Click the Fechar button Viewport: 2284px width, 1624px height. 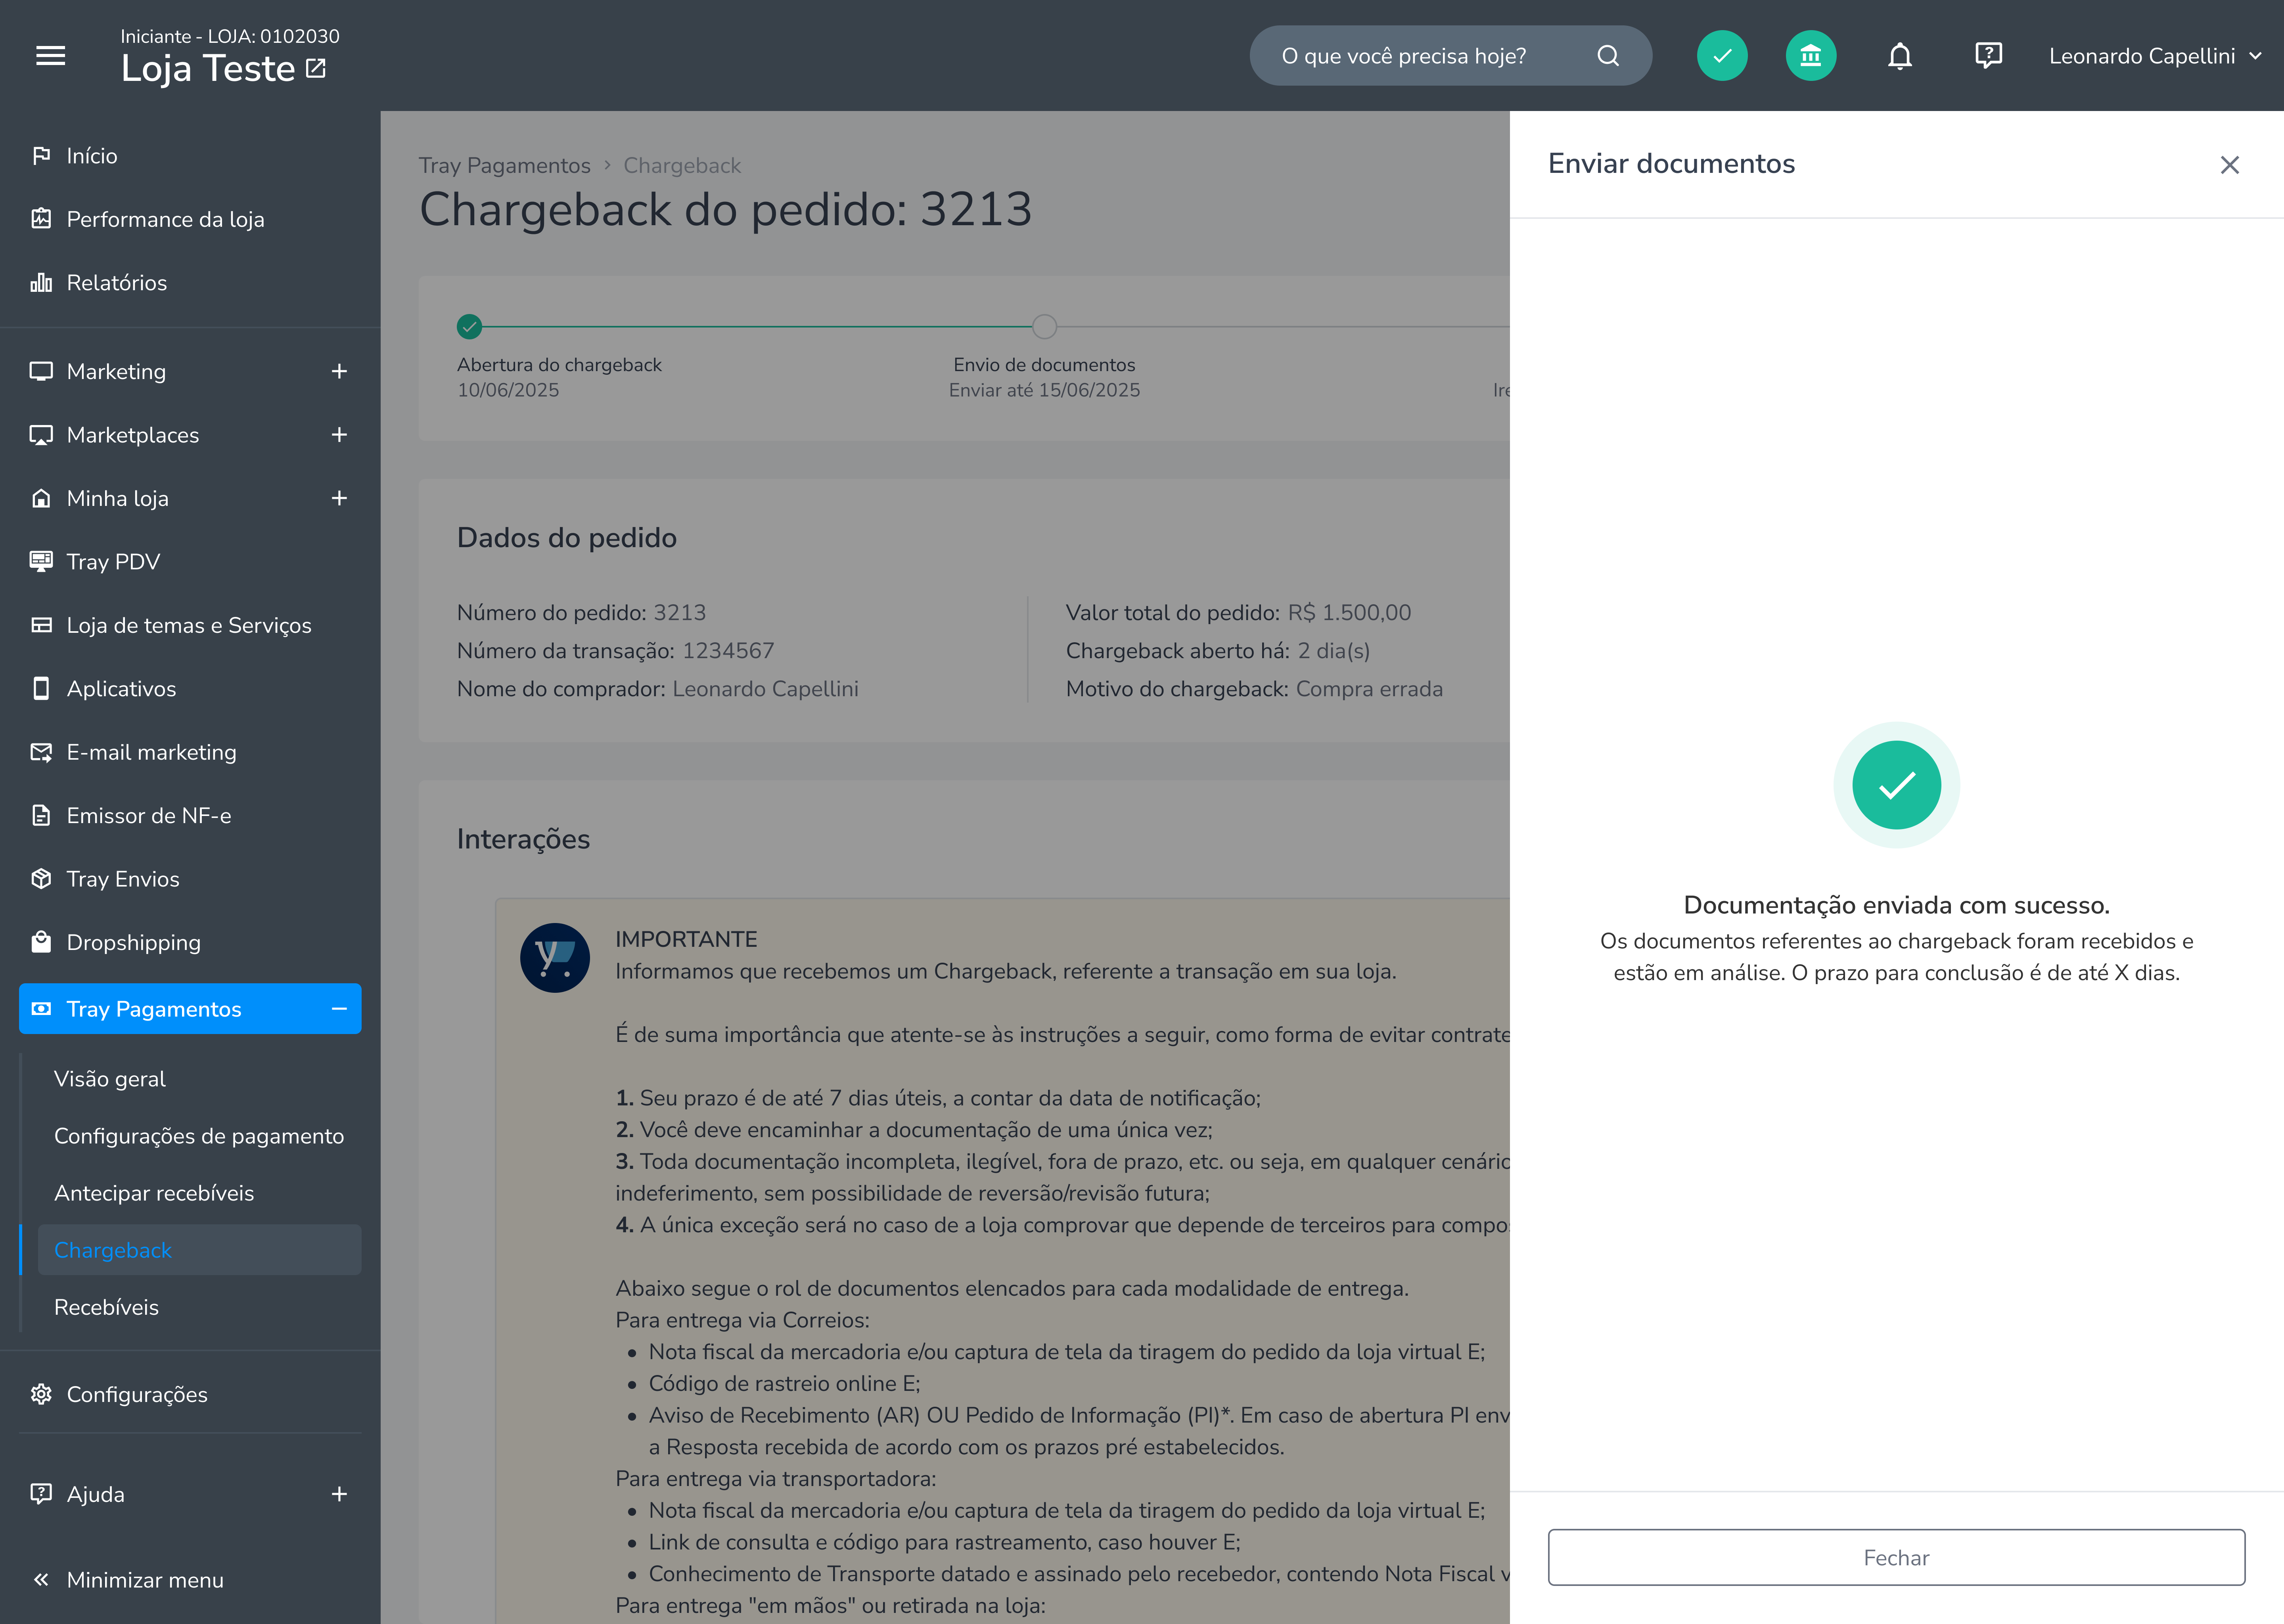pos(1896,1557)
